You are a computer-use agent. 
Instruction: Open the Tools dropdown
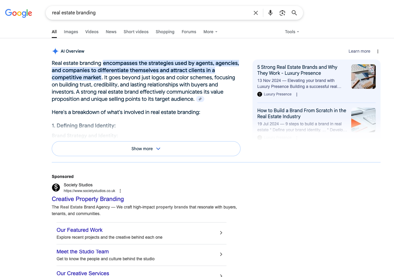click(292, 32)
